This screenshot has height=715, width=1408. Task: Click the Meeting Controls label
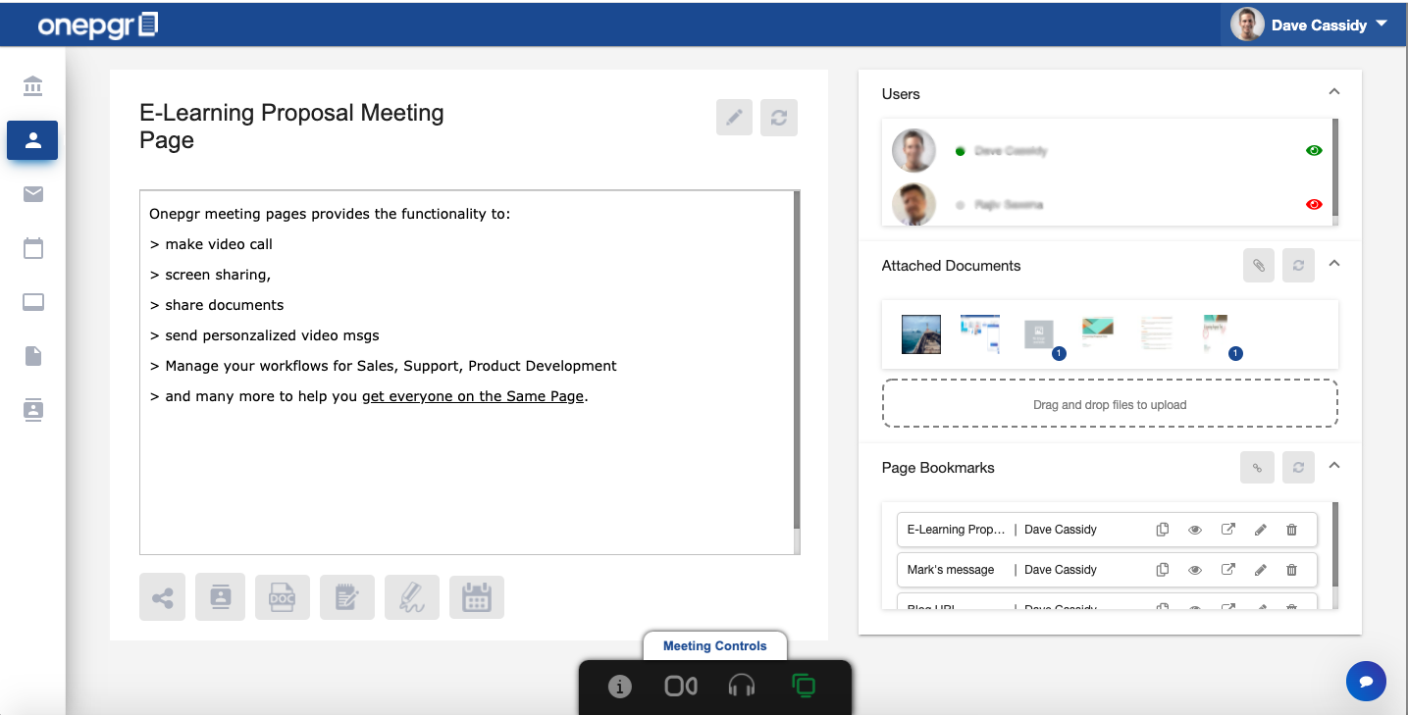[x=714, y=645]
